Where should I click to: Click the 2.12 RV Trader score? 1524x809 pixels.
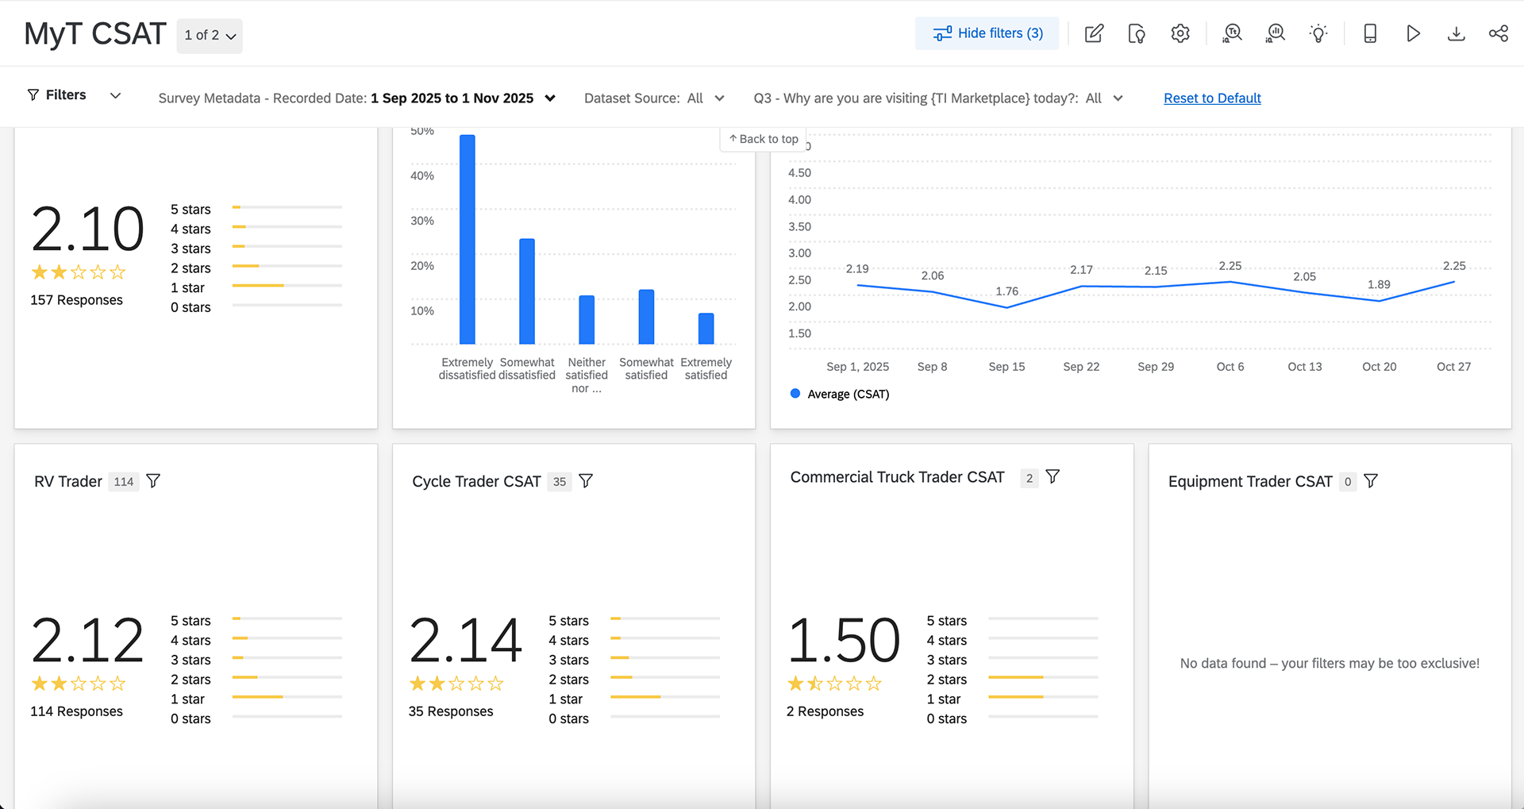87,641
